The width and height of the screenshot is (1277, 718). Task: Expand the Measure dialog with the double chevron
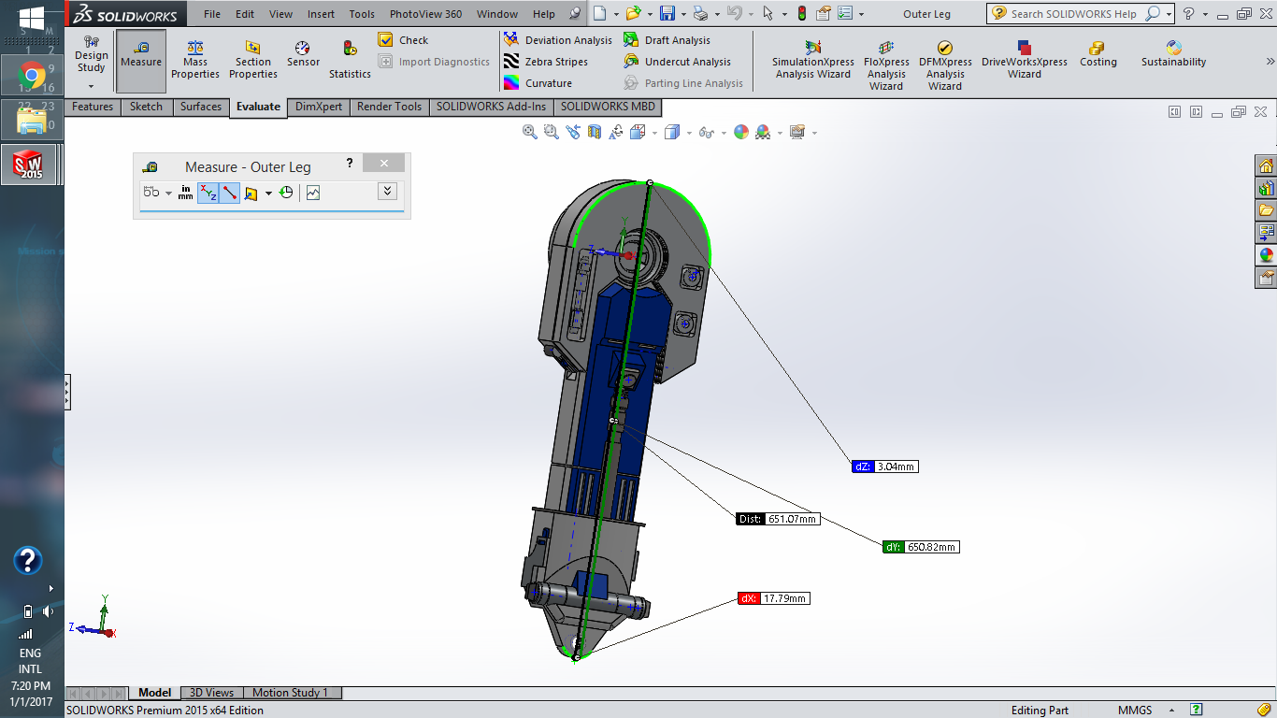tap(386, 191)
